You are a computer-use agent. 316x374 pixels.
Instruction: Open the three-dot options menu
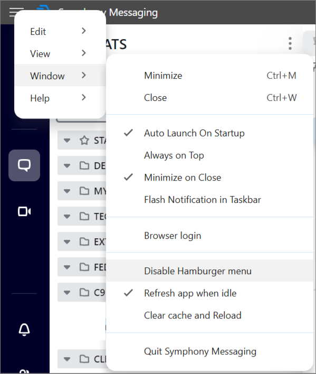point(290,43)
